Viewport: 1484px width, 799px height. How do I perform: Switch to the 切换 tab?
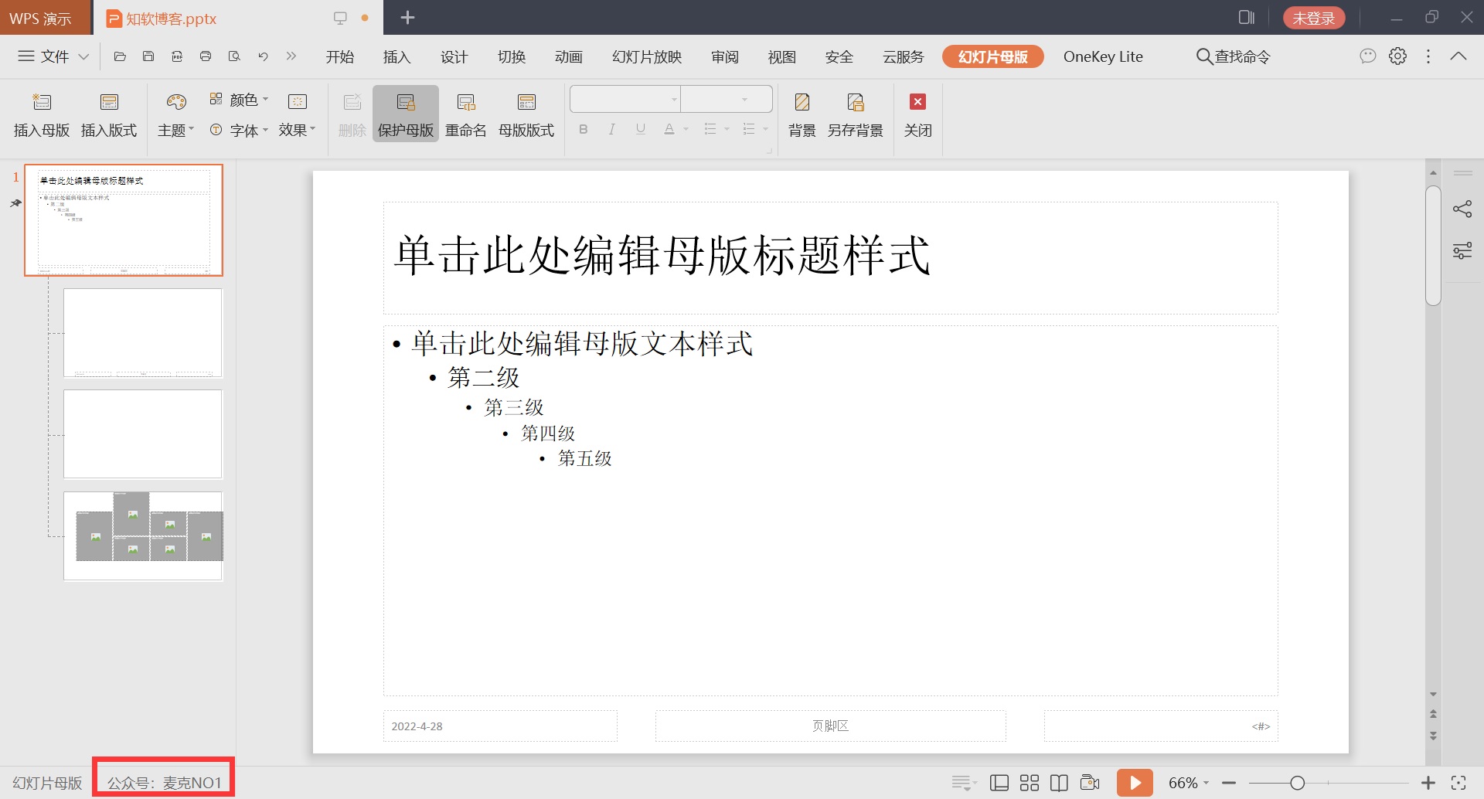[x=512, y=56]
